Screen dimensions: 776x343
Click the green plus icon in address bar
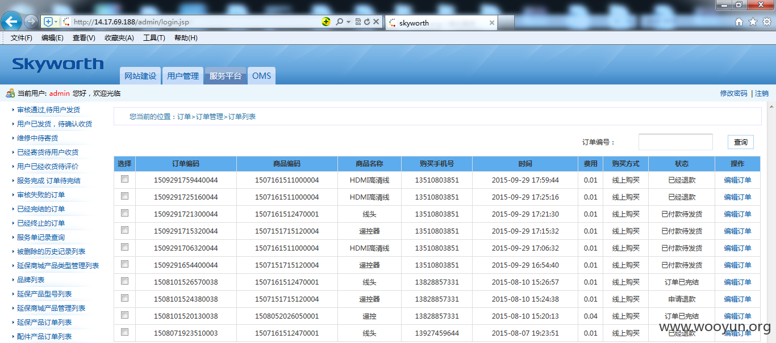click(x=326, y=22)
